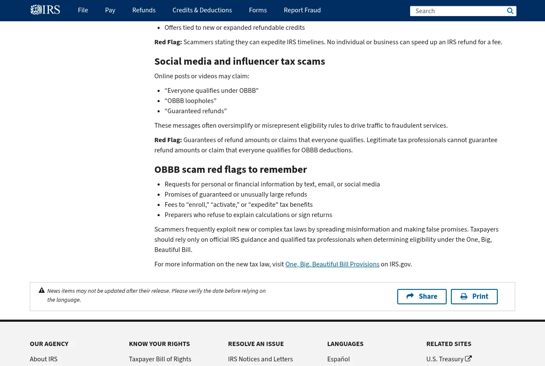Open the File menu

[83, 10]
